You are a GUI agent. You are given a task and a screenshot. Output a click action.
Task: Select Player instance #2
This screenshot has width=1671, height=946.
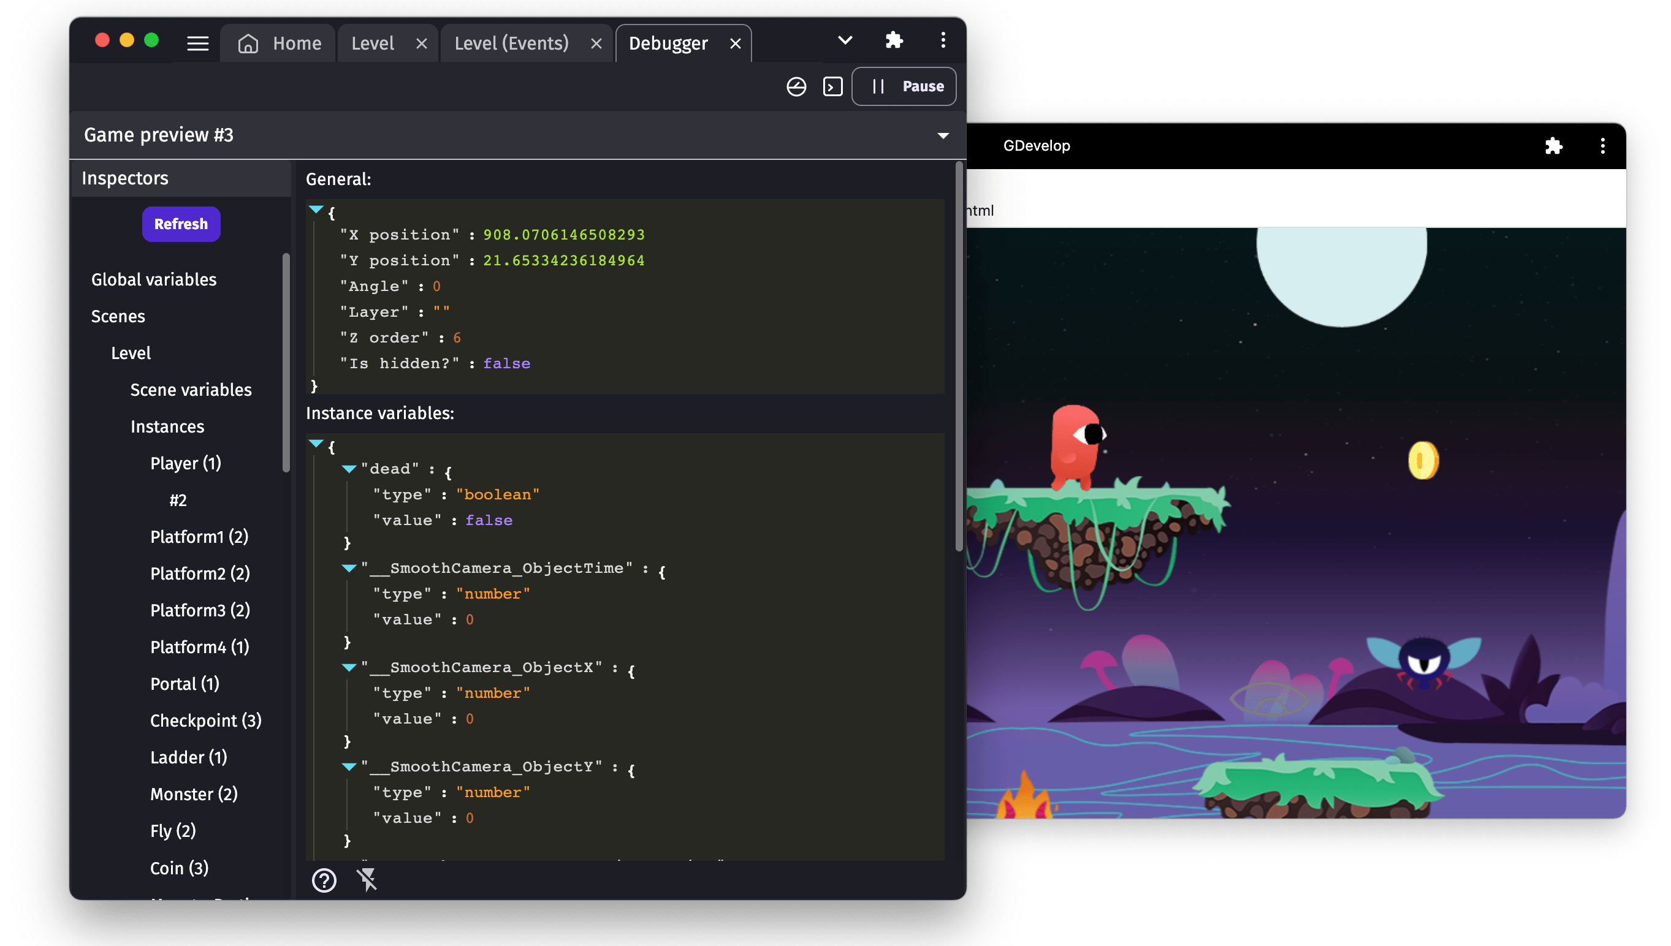coord(178,501)
